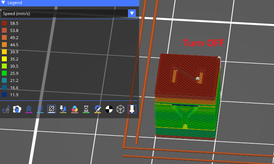Show deretractions with blue down-arrows icon
The width and height of the screenshot is (274, 164).
pyautogui.click(x=40, y=109)
